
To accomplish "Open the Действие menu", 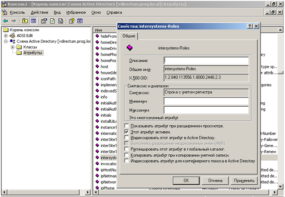I will pos(40,12).
